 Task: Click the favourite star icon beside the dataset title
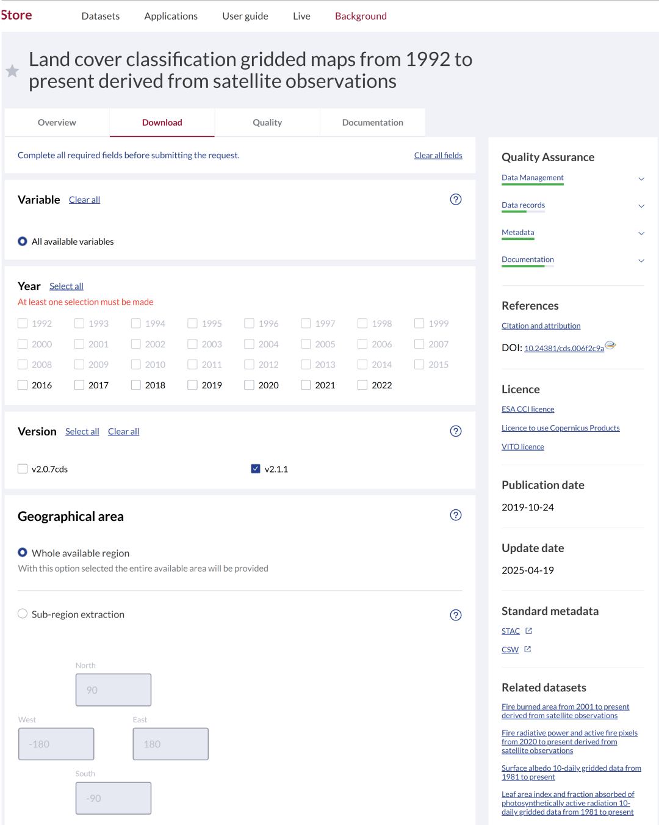click(x=12, y=71)
